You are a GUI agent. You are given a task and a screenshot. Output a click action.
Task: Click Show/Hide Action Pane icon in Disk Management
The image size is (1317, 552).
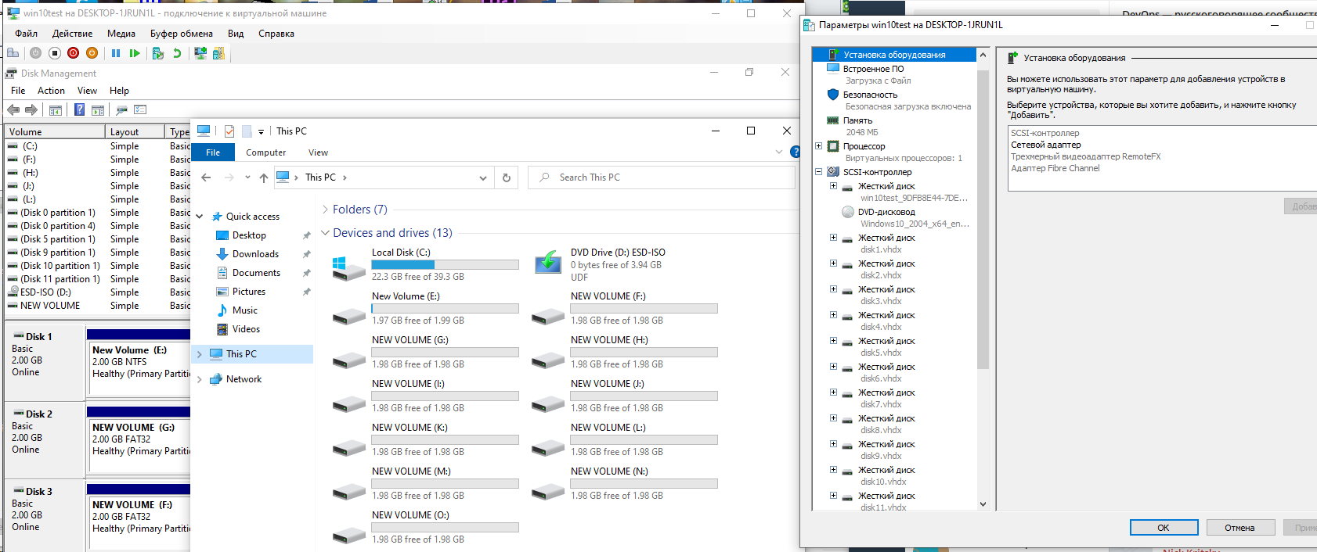click(98, 110)
